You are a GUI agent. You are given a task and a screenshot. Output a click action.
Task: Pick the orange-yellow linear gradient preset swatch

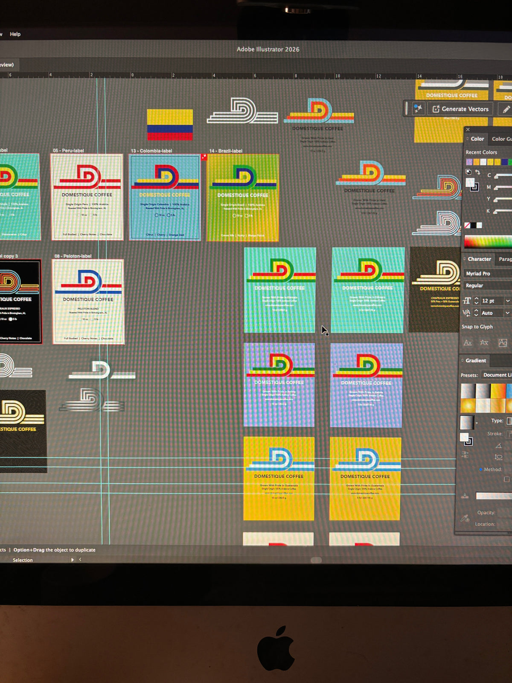click(498, 391)
